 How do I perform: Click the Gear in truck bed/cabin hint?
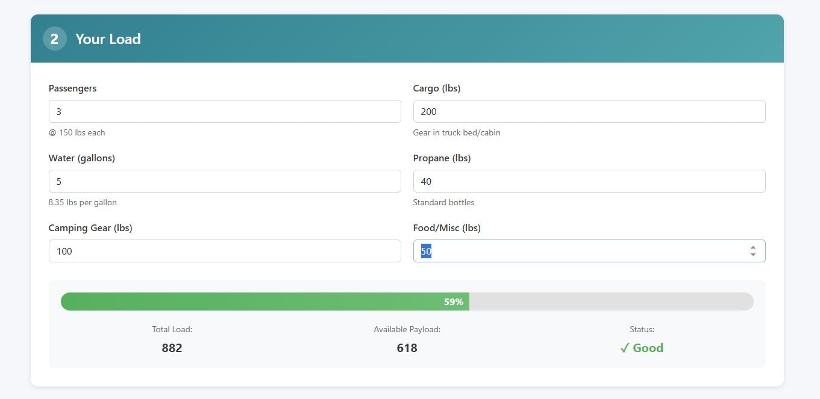coord(457,132)
